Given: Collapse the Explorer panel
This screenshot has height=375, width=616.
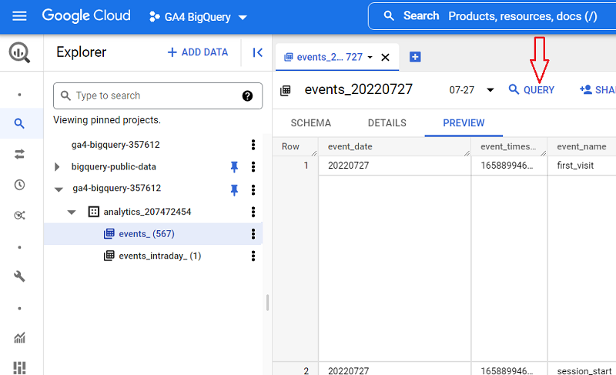Looking at the screenshot, I should click(x=257, y=52).
